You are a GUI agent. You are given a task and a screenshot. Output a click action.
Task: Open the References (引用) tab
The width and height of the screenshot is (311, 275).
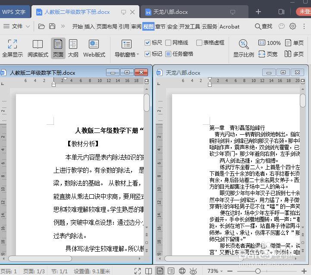point(124,26)
